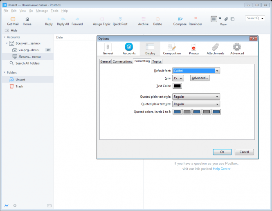Click the Assign Topic icon
272x211 pixels.
(102, 19)
